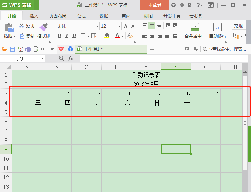The image size is (251, 192).
Task: Open the 公式 (Formulas) ribbon tab
Action: pos(82,16)
